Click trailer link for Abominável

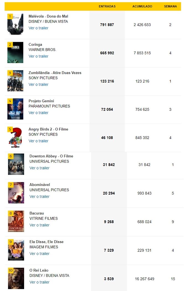click(40, 196)
